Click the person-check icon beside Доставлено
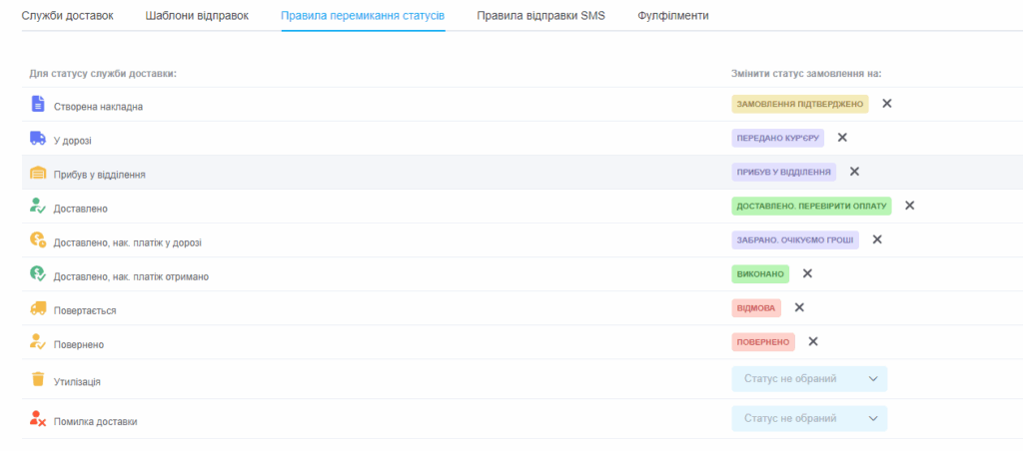This screenshot has height=451, width=1023. tap(39, 206)
